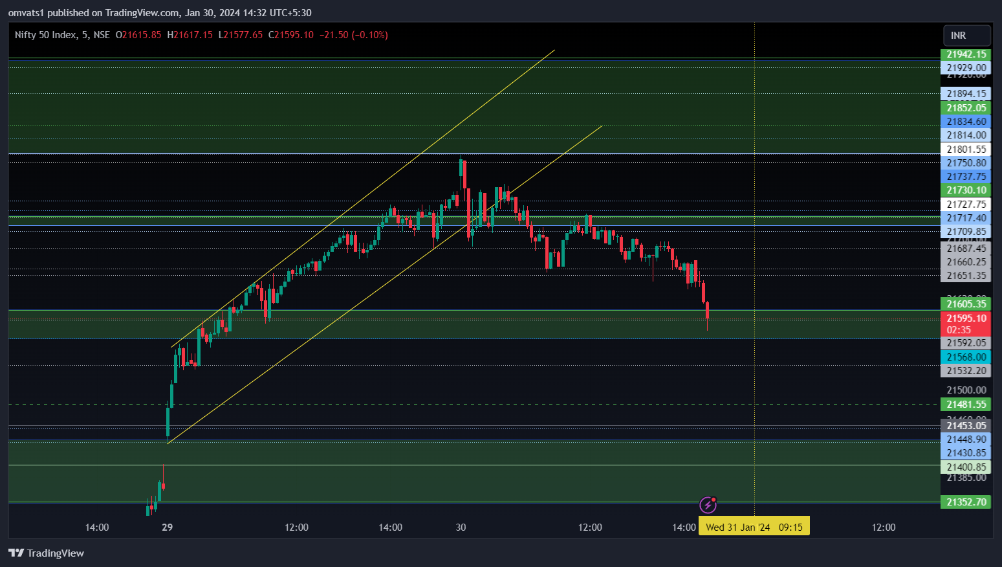Select the 21400.85 price label
This screenshot has height=567, width=1002.
[965, 467]
